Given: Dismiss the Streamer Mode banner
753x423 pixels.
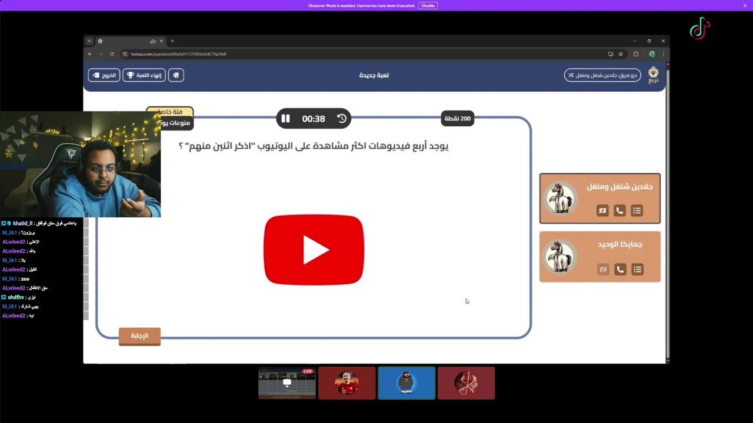Looking at the screenshot, I should pos(745,5).
